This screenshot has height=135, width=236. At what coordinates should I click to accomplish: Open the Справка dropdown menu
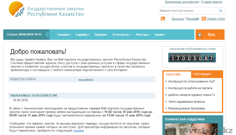click(83, 35)
